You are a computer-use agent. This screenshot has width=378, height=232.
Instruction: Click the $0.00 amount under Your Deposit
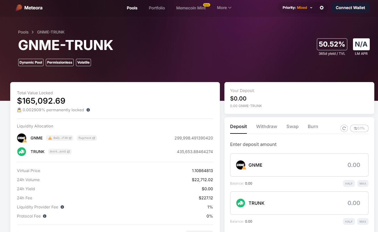[238, 99]
